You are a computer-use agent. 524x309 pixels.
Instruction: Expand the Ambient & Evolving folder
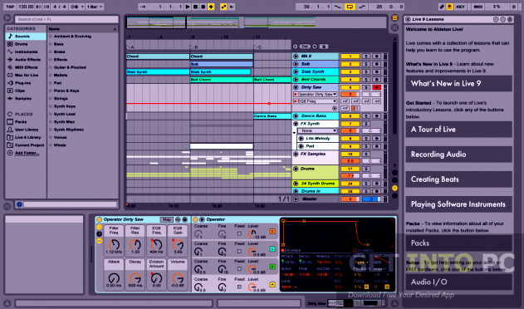click(x=51, y=36)
